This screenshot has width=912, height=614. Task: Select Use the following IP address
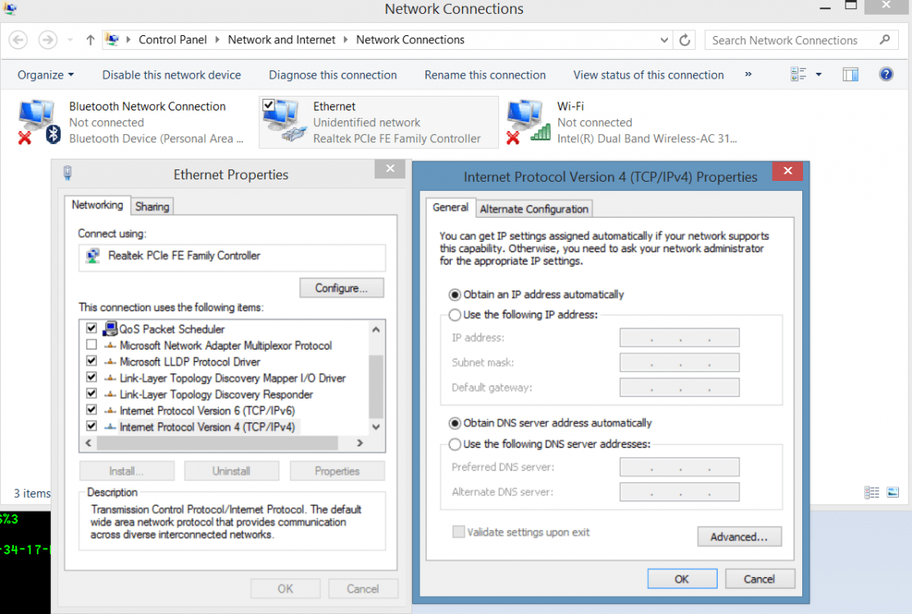(x=455, y=314)
